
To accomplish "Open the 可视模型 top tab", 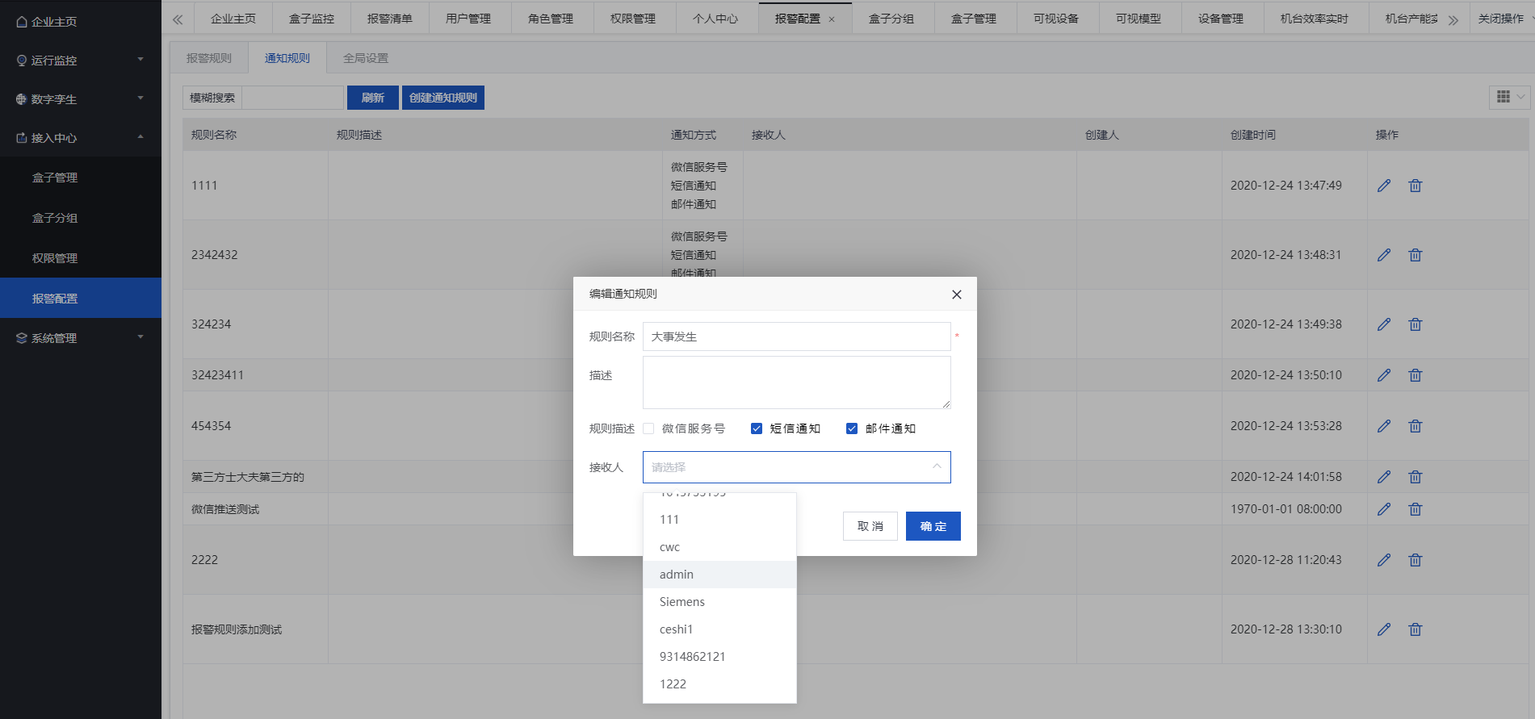I will click(1139, 19).
